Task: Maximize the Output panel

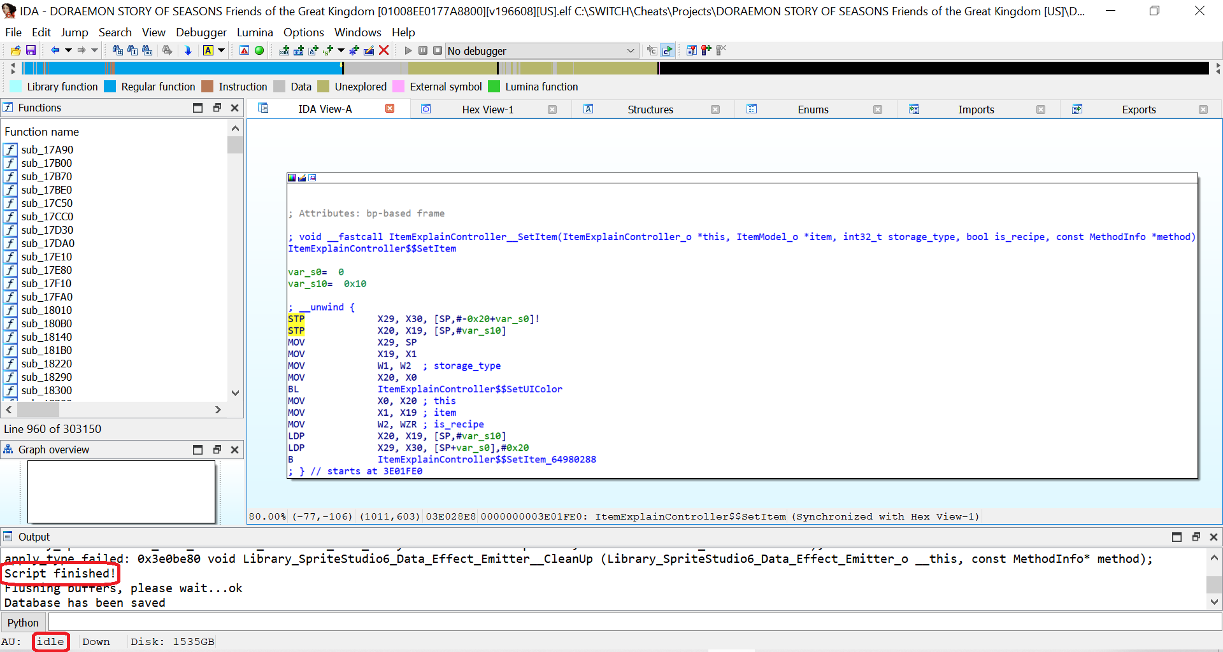Action: pos(1177,537)
